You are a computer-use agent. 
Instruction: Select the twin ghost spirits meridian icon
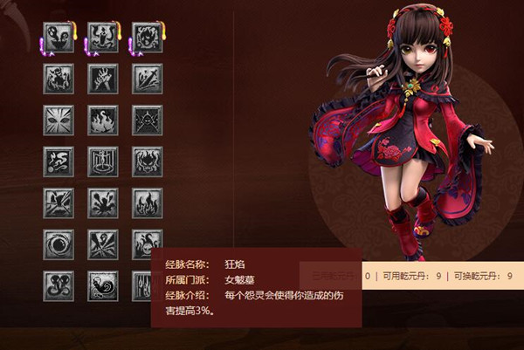pyautogui.click(x=59, y=38)
